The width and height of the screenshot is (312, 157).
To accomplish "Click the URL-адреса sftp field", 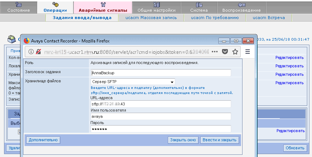I will [x=161, y=104].
